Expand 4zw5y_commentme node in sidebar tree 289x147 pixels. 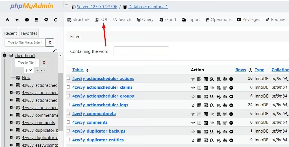click(11, 115)
